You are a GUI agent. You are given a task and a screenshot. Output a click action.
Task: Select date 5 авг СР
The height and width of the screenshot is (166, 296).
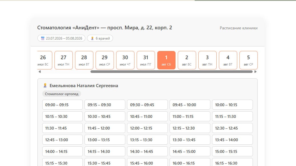(x=249, y=60)
